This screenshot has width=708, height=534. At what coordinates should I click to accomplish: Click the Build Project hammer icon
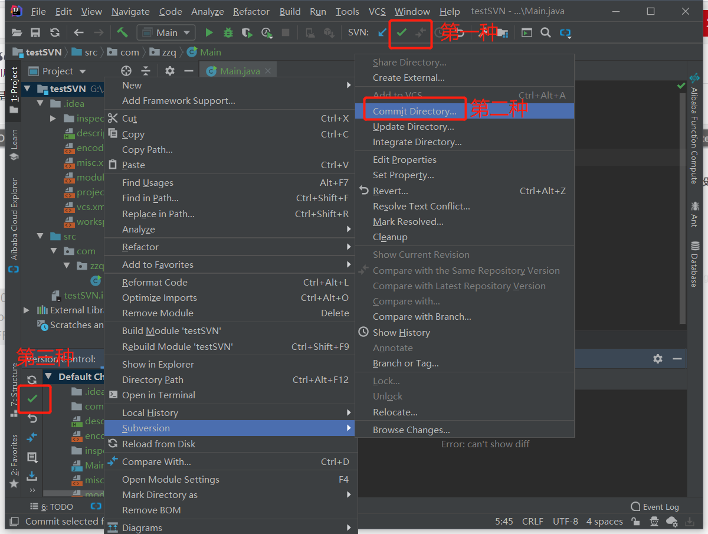tap(122, 32)
